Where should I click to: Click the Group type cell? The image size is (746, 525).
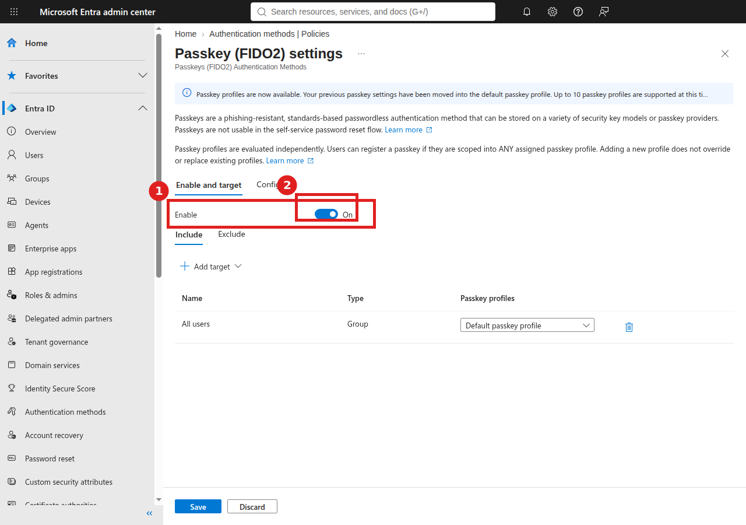[x=358, y=324]
